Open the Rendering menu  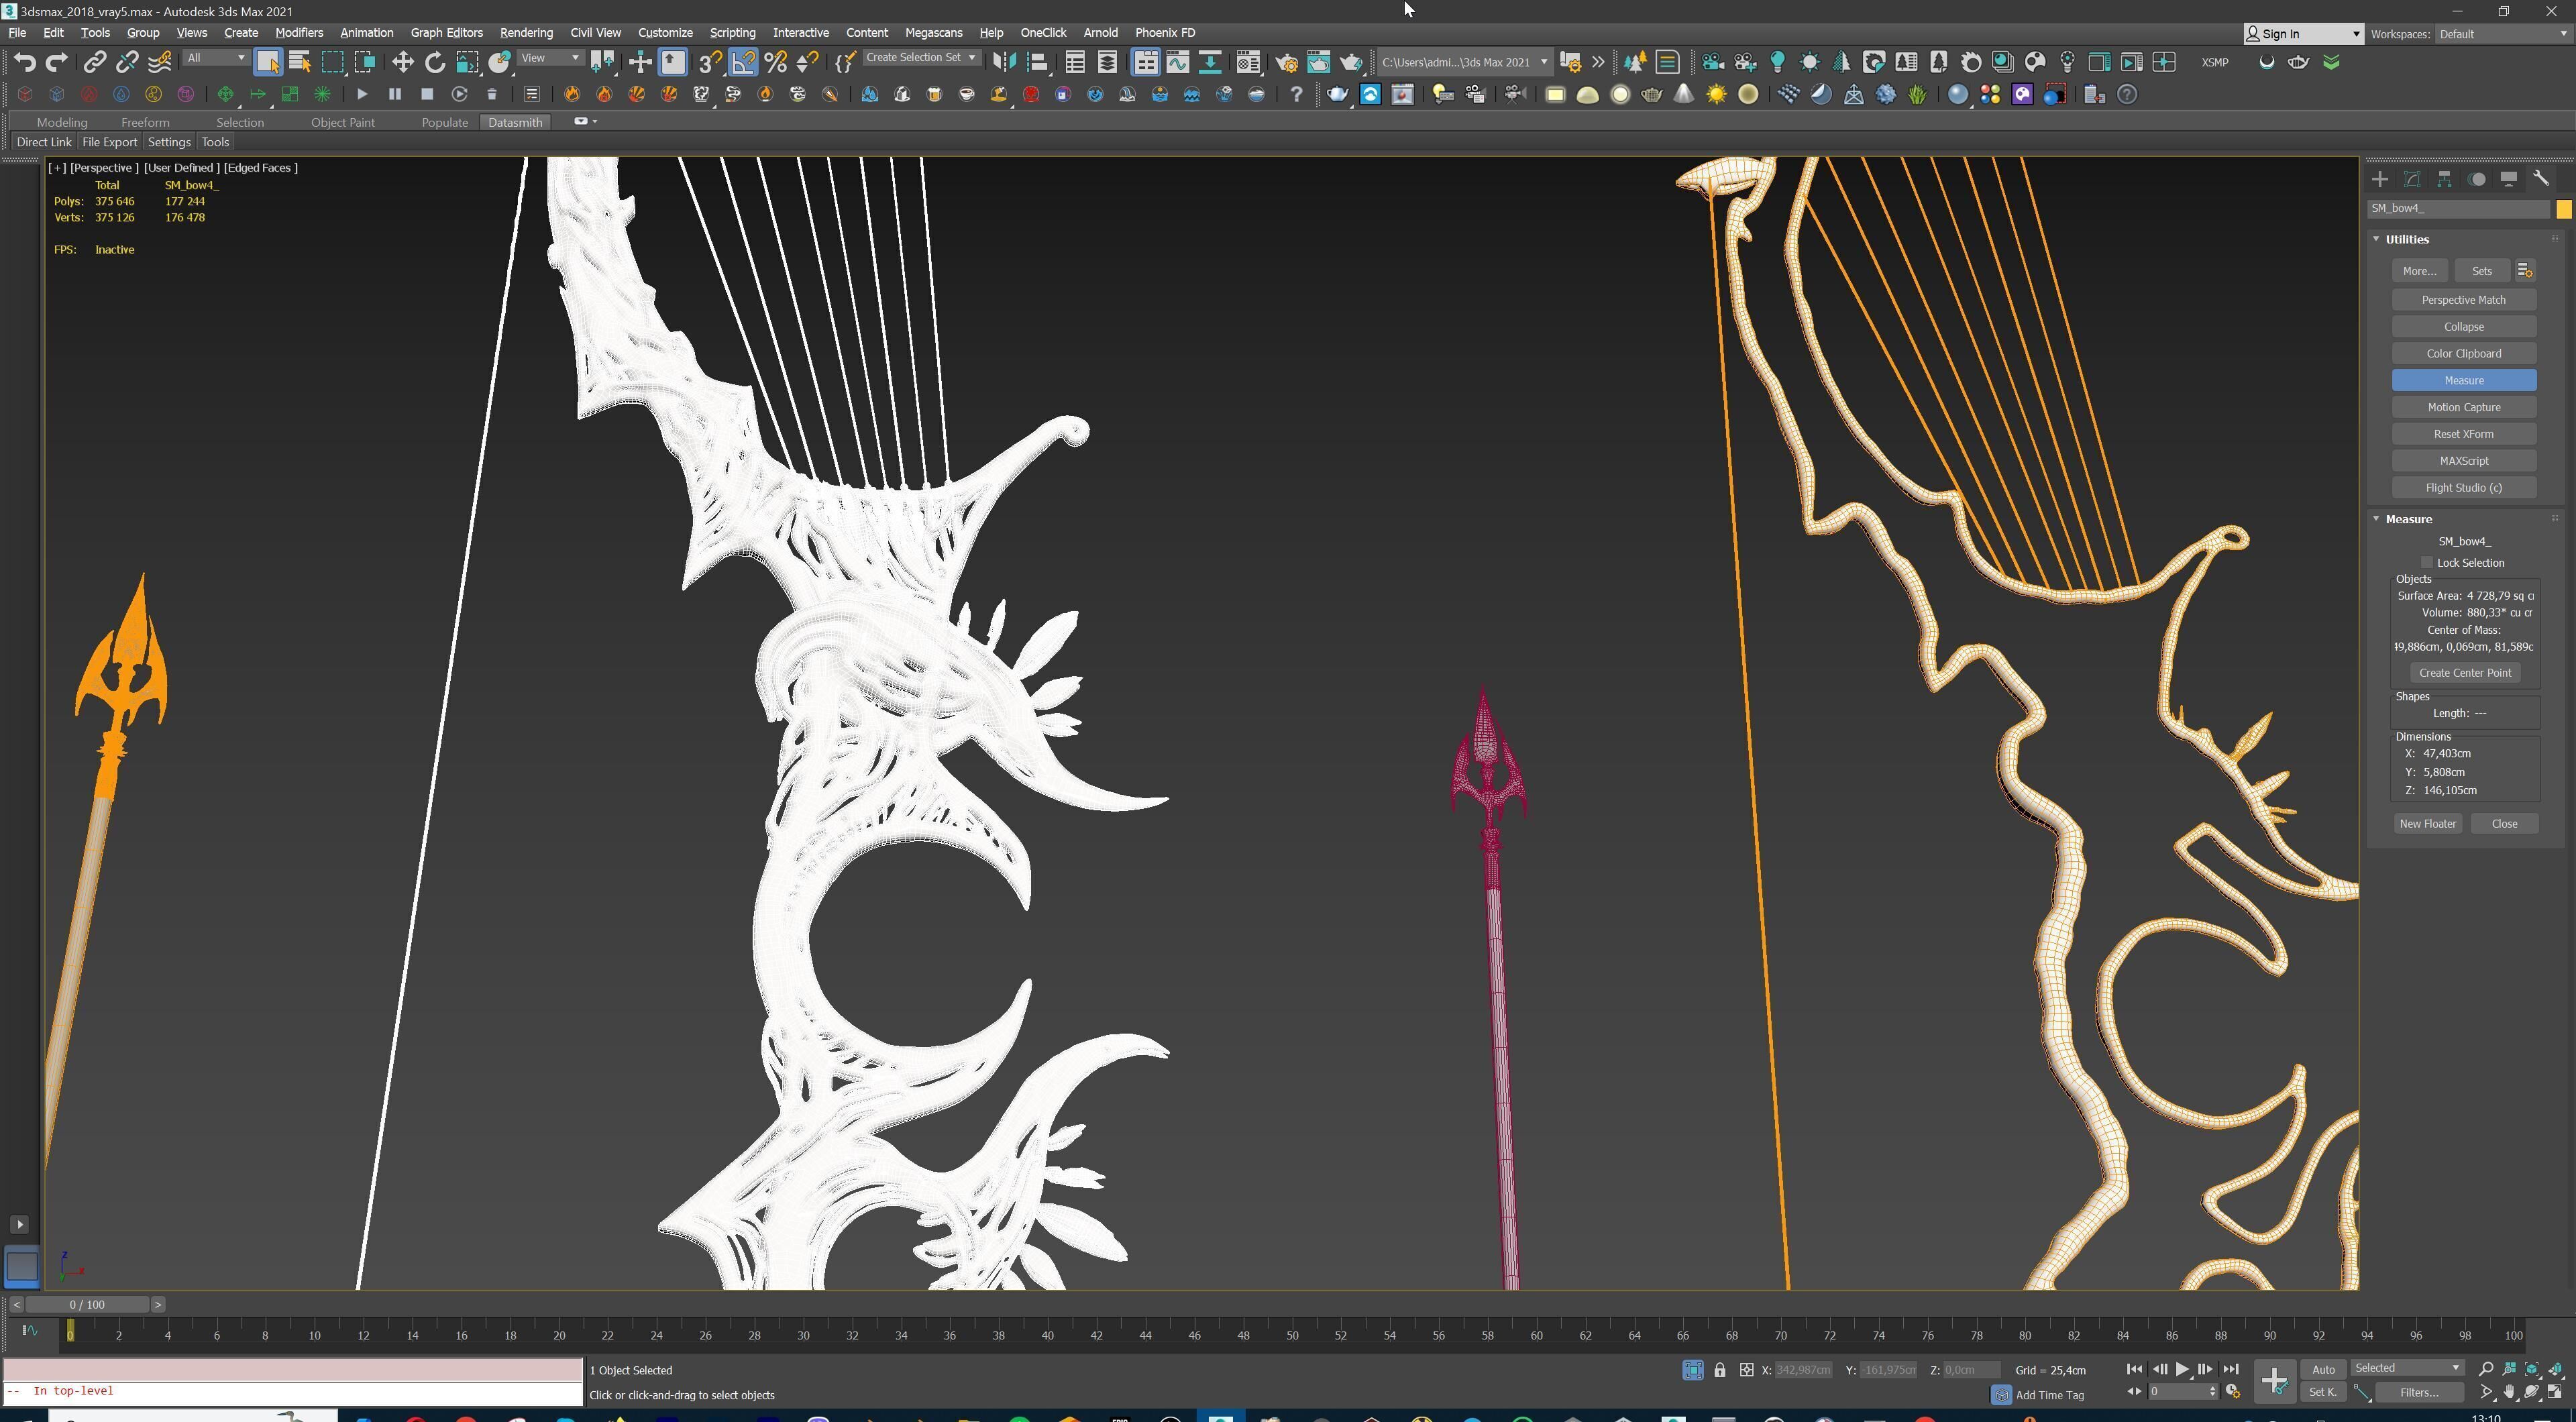click(526, 32)
